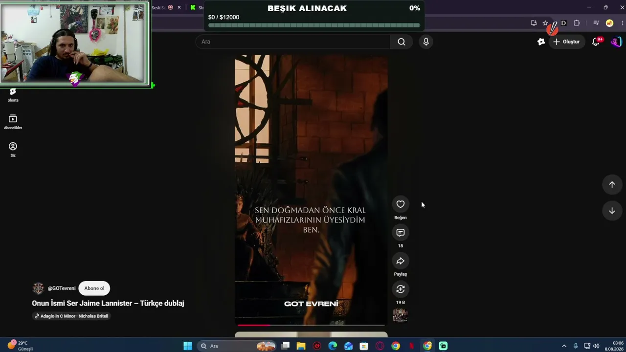The width and height of the screenshot is (626, 352).
Task: Open the comments on this Short
Action: (x=401, y=233)
